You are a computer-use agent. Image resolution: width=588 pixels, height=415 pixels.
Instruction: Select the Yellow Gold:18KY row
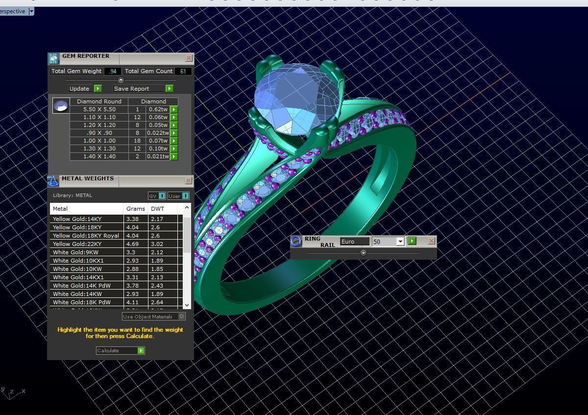click(117, 227)
